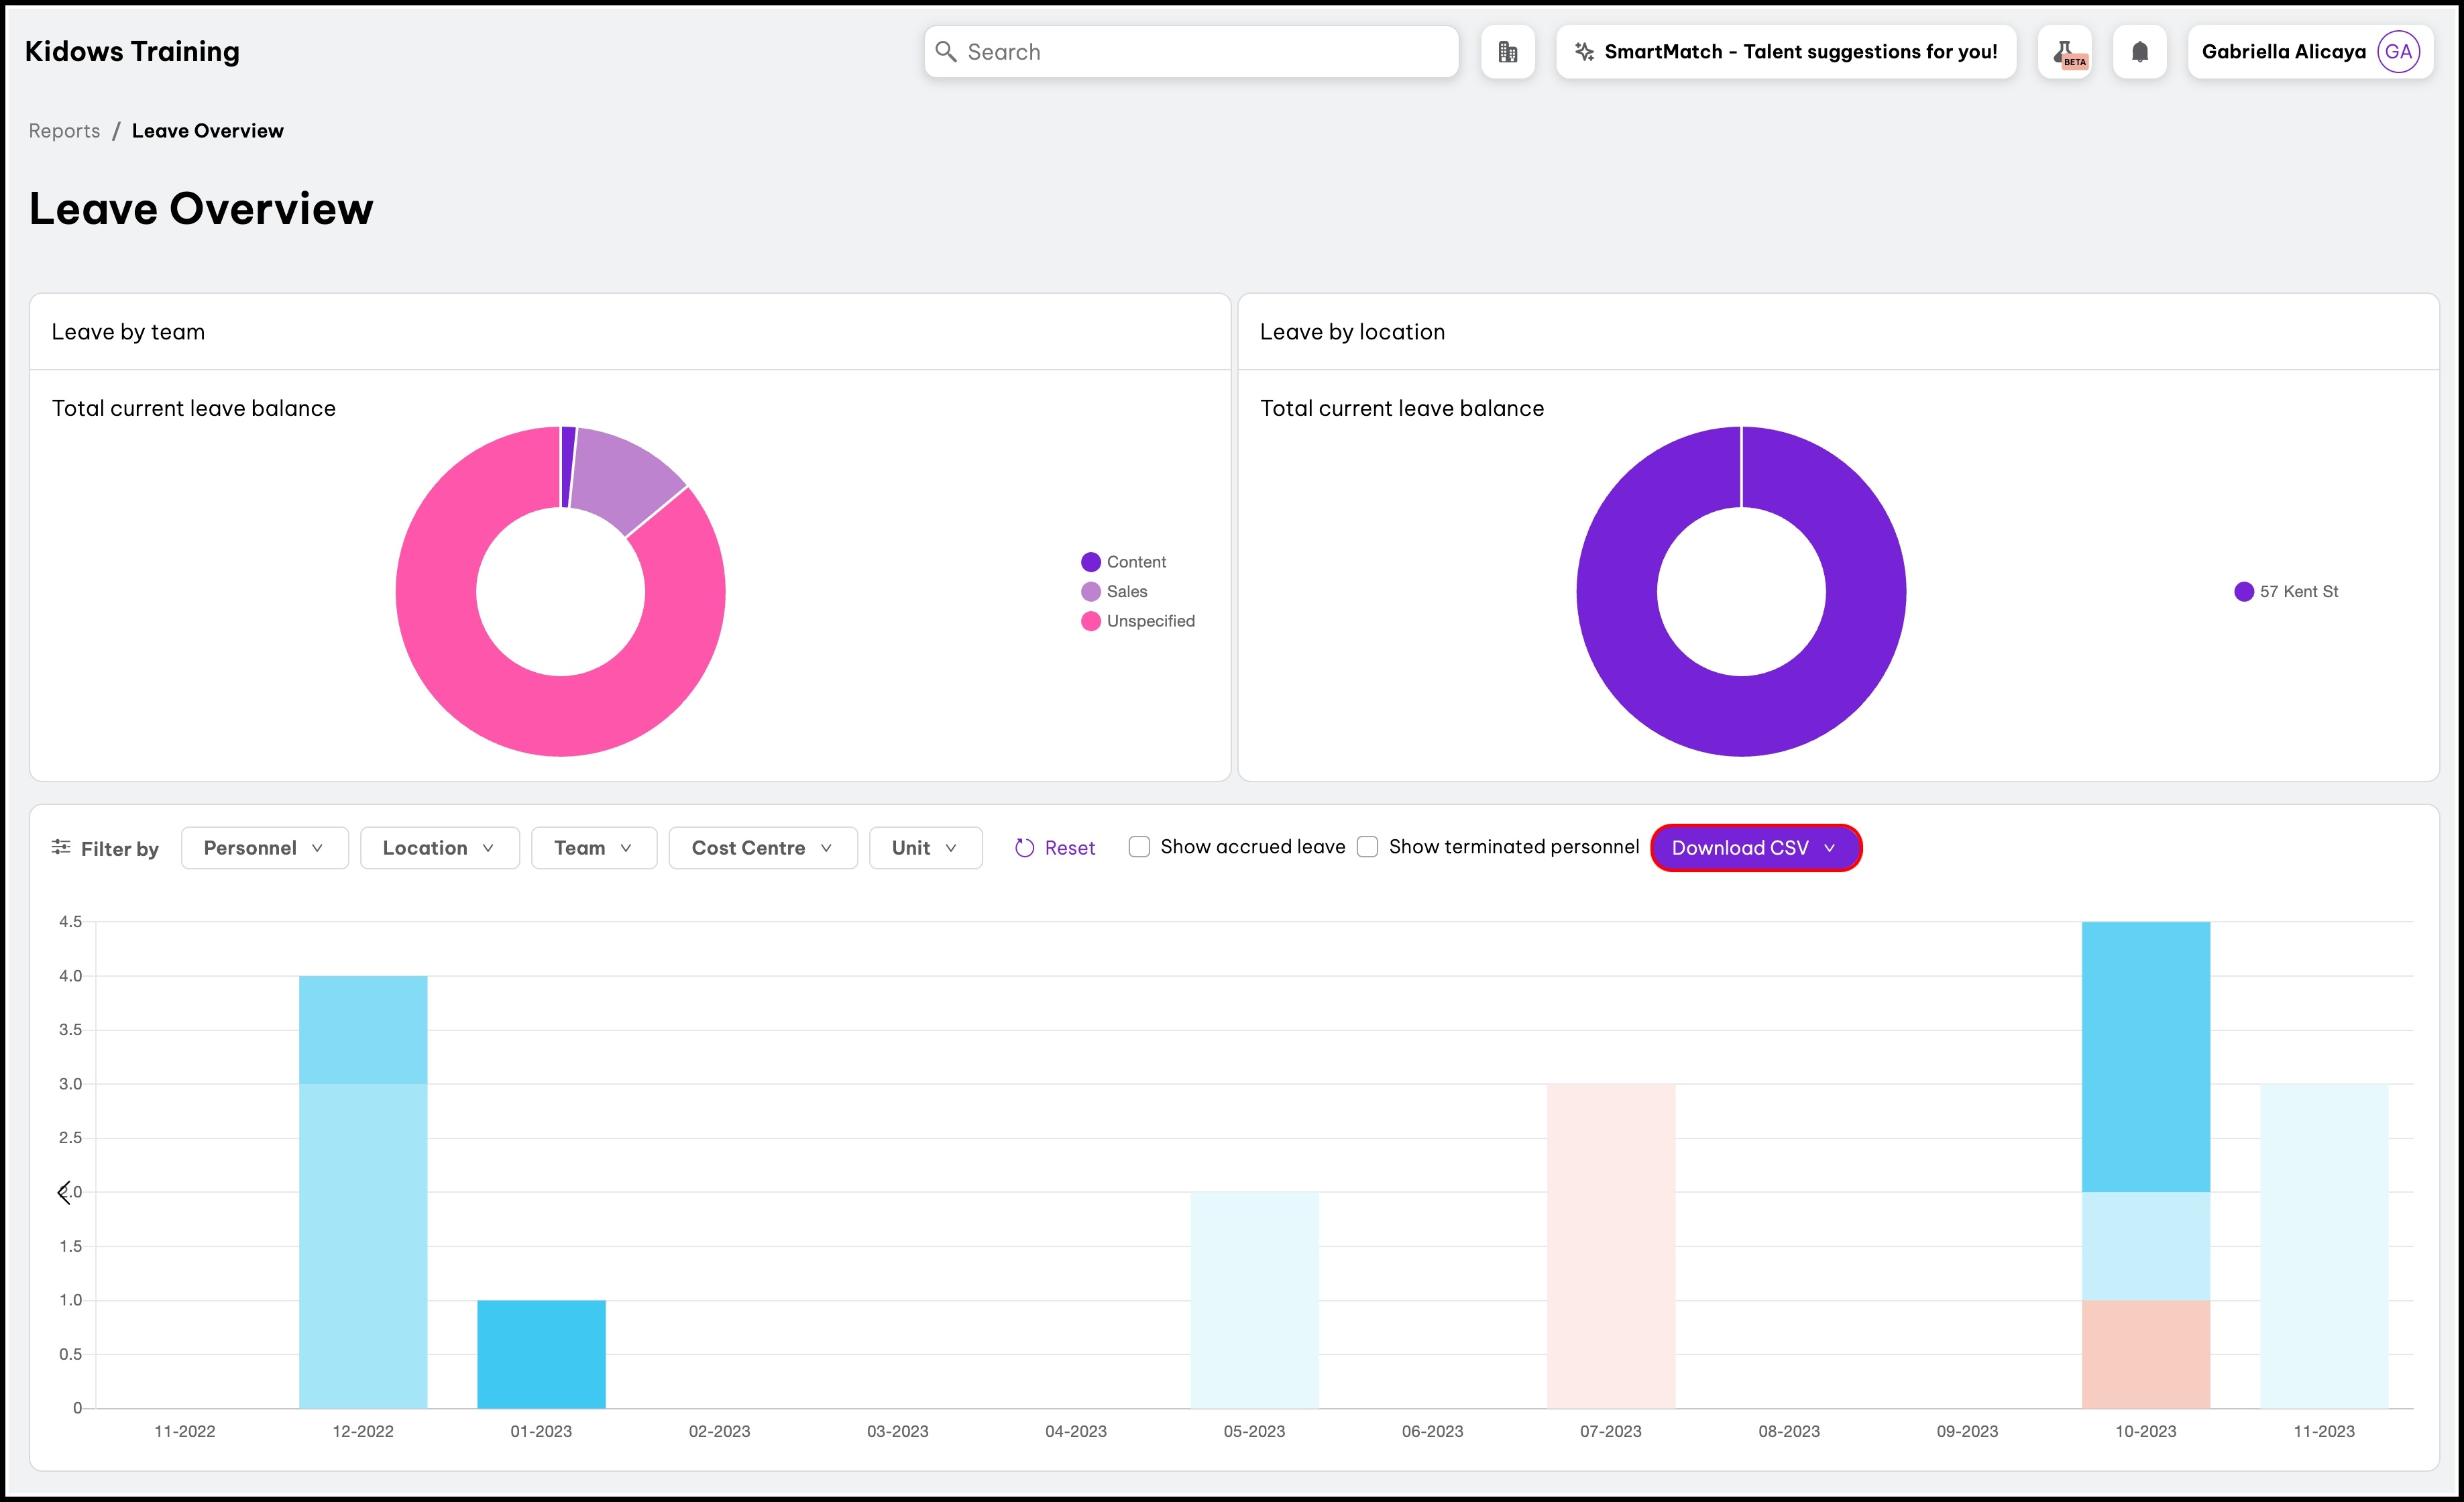2464x1502 pixels.
Task: Click the organization building icon
Action: 1507,52
